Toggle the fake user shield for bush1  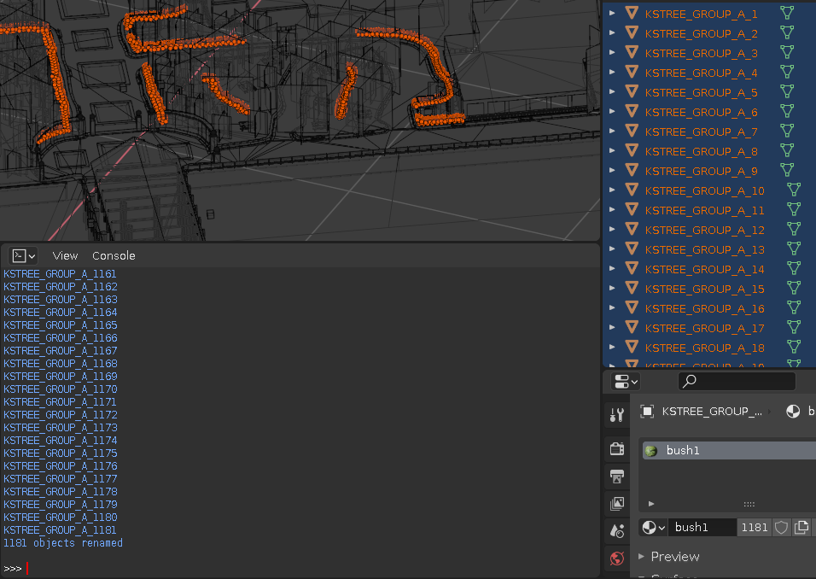click(x=781, y=528)
